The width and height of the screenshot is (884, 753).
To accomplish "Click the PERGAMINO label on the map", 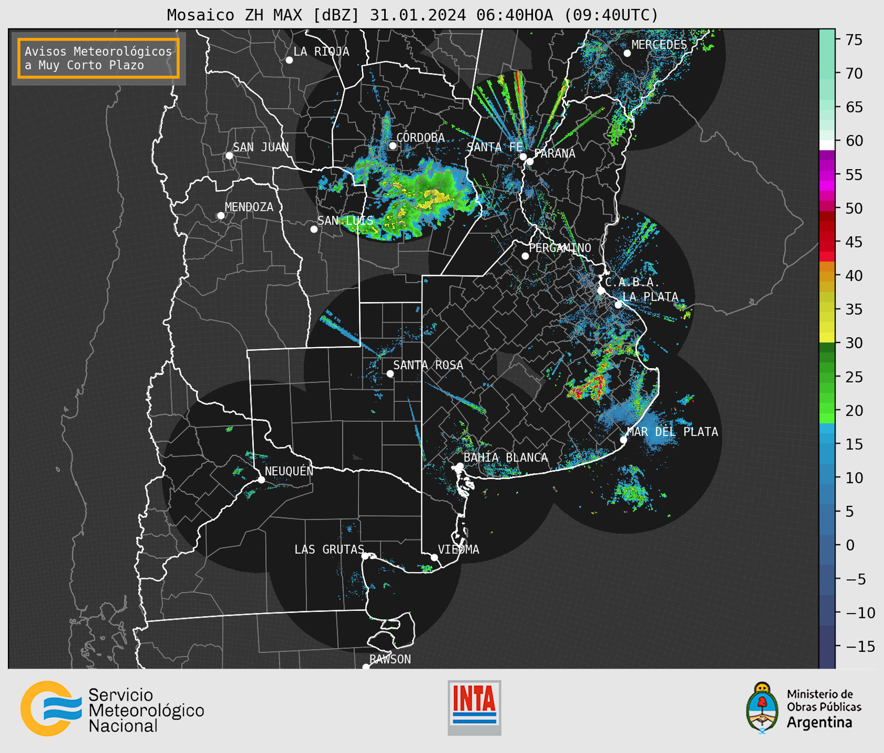I will (560, 248).
